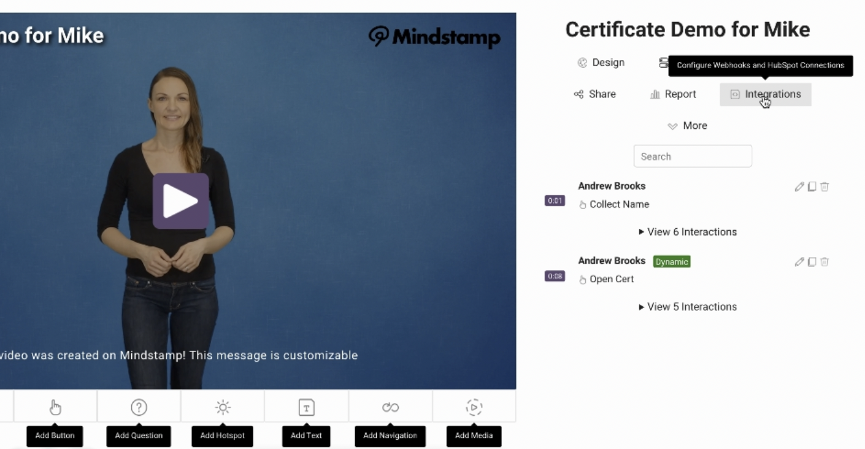Expand View 5 Interactions
This screenshot has height=449, width=865.
(687, 307)
